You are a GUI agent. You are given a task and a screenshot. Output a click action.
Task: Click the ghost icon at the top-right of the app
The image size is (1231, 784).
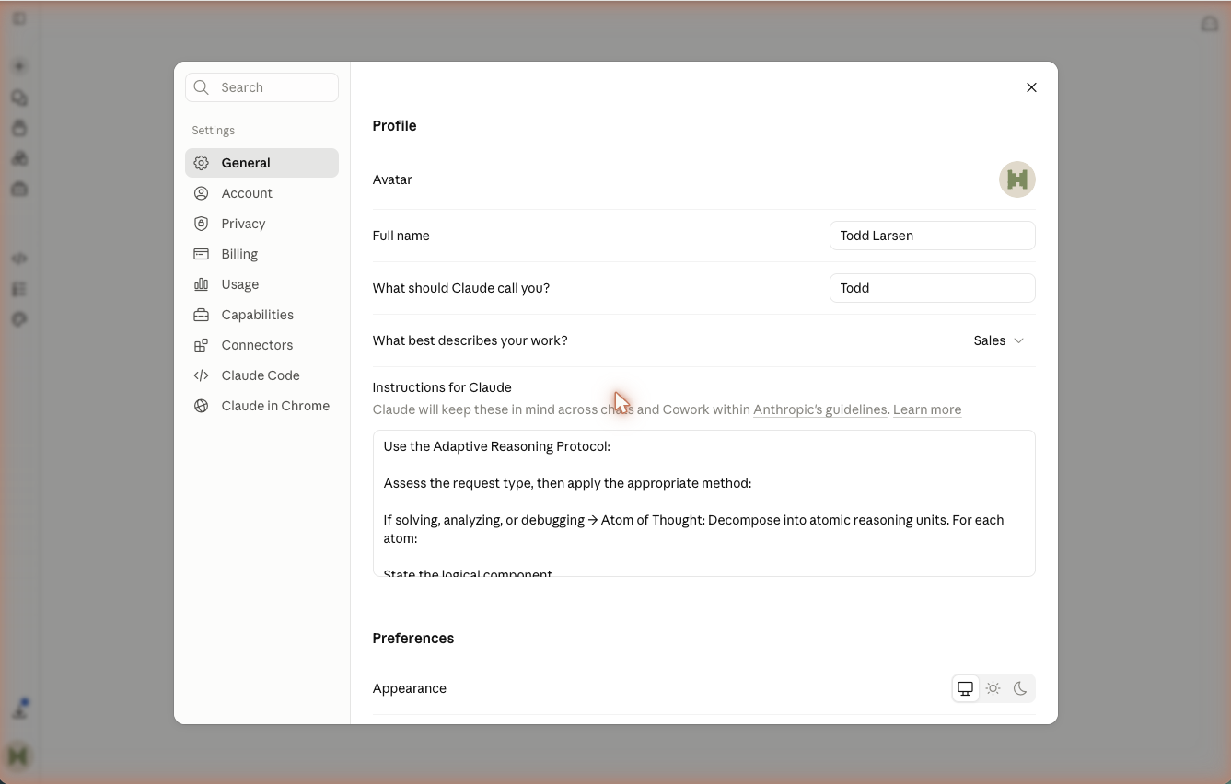(1210, 23)
